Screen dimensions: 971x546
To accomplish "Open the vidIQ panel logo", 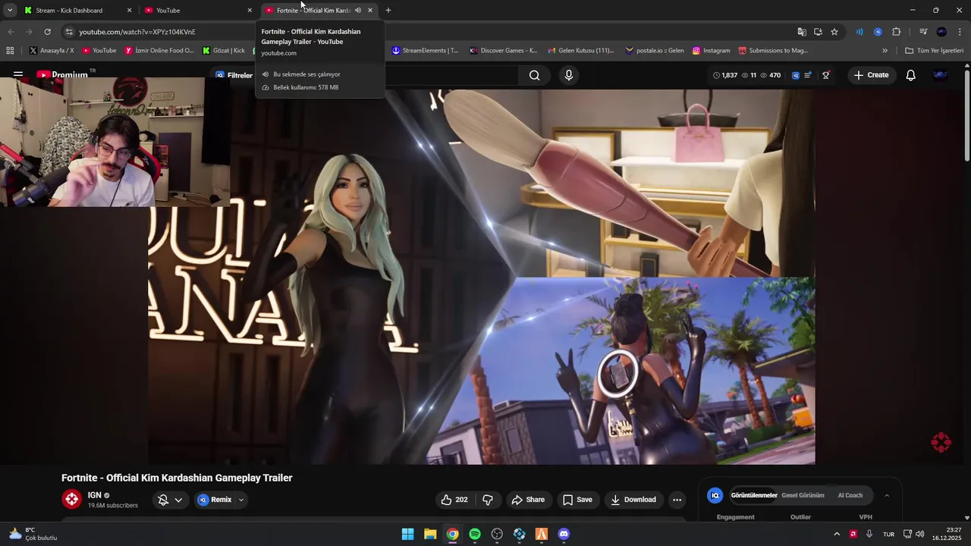I will click(715, 495).
